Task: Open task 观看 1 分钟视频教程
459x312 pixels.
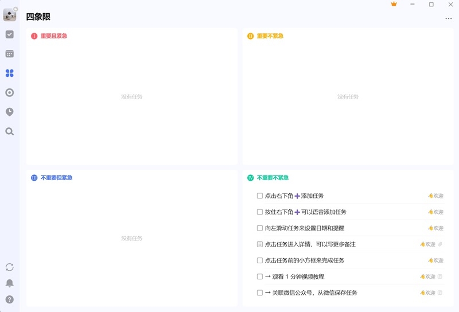Action: click(295, 276)
